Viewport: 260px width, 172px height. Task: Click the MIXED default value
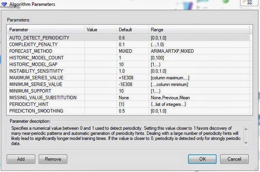tap(126, 51)
